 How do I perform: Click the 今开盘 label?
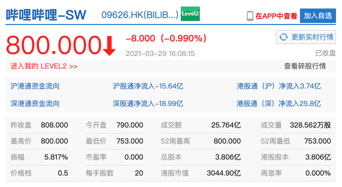(96, 125)
